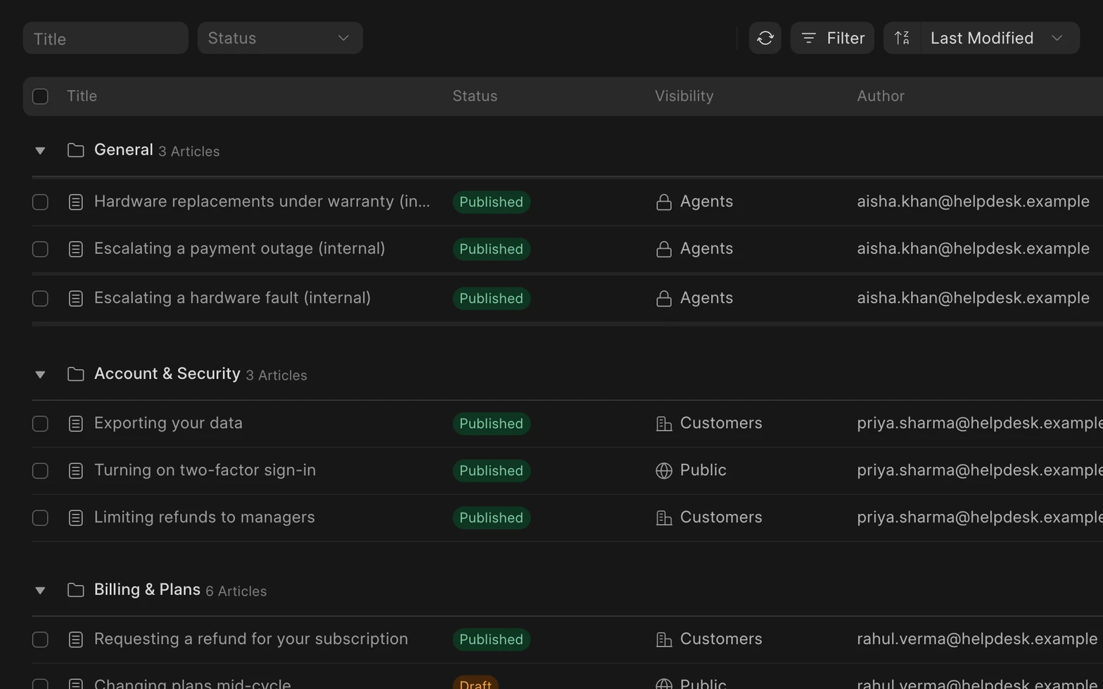Screen dimensions: 1103x689
Task: Click Customers visibility in Limiting refunds row
Action: point(721,517)
